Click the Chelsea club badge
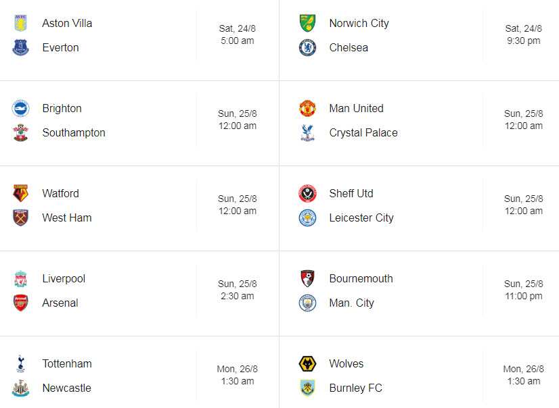 coord(307,47)
